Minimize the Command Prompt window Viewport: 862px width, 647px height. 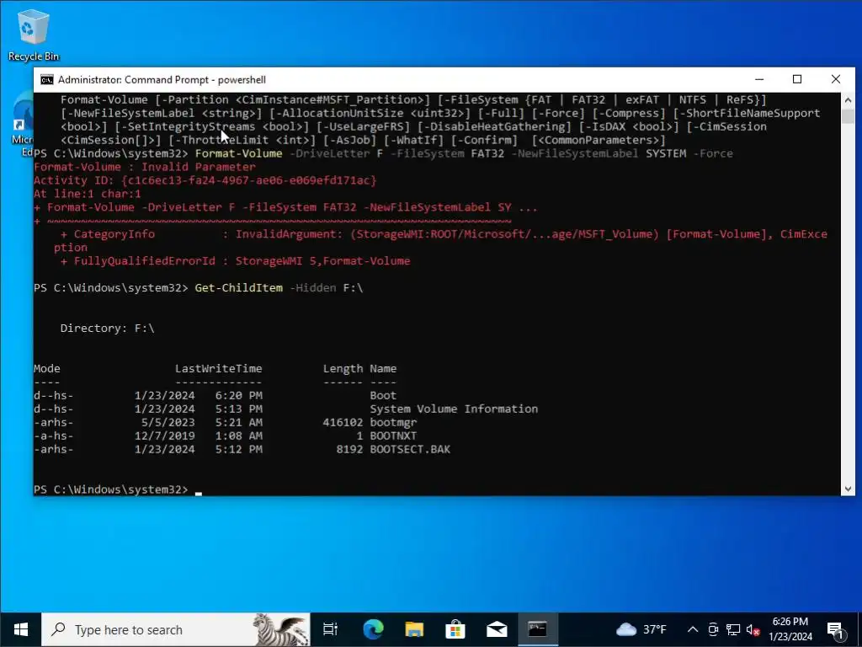760,79
